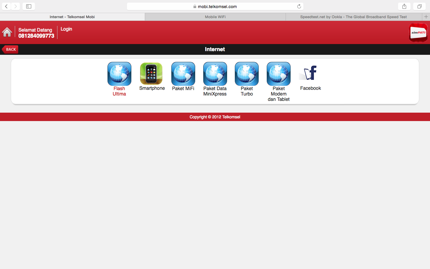
Task: Show all tabs overview
Action: point(420,6)
